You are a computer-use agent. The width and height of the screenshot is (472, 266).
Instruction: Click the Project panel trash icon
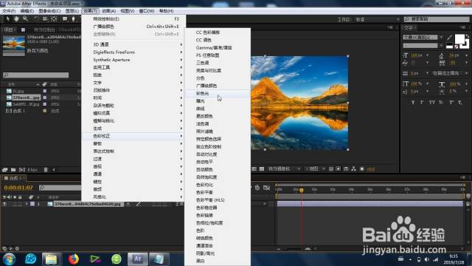(x=46, y=170)
